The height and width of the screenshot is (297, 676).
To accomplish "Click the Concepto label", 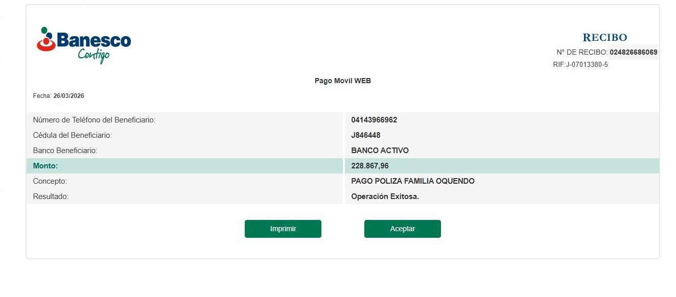I will [50, 181].
